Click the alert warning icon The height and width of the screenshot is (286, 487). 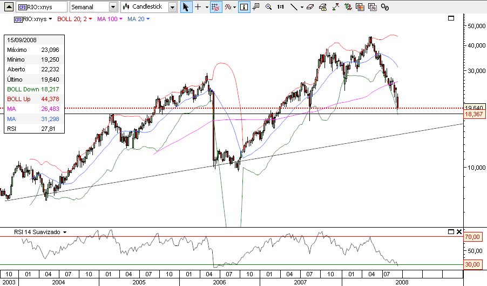click(x=323, y=7)
